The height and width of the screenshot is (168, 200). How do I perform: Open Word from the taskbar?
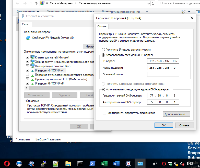[116, 164]
